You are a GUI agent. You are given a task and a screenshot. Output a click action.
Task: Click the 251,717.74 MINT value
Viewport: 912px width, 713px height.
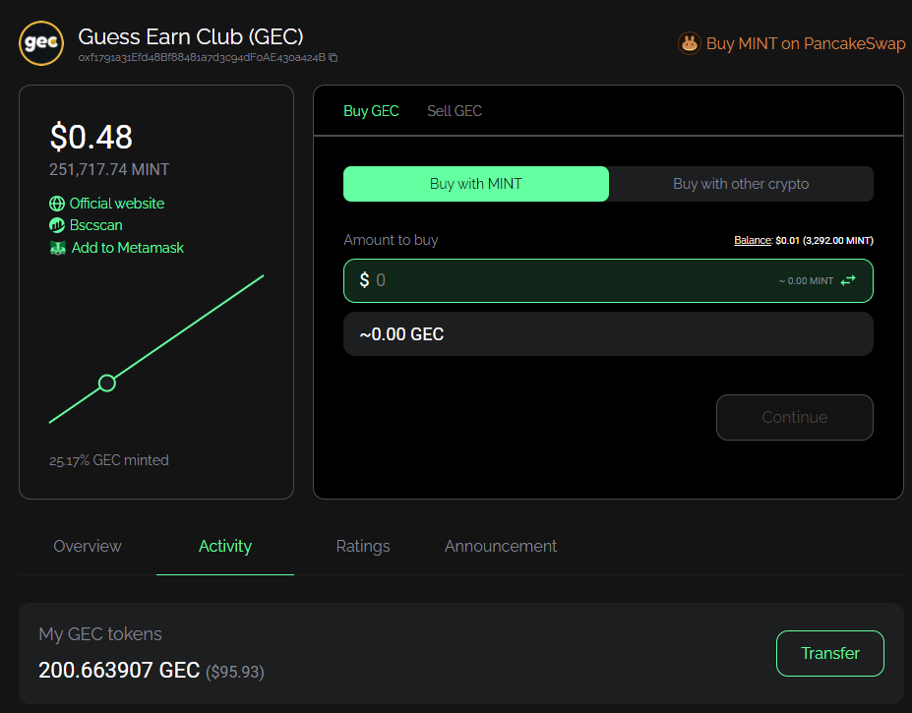point(109,169)
